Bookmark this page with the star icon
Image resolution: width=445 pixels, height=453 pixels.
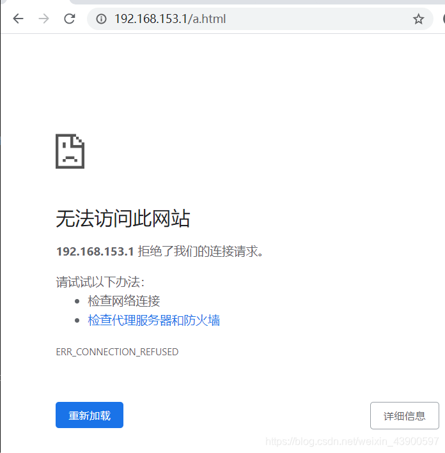coord(418,19)
